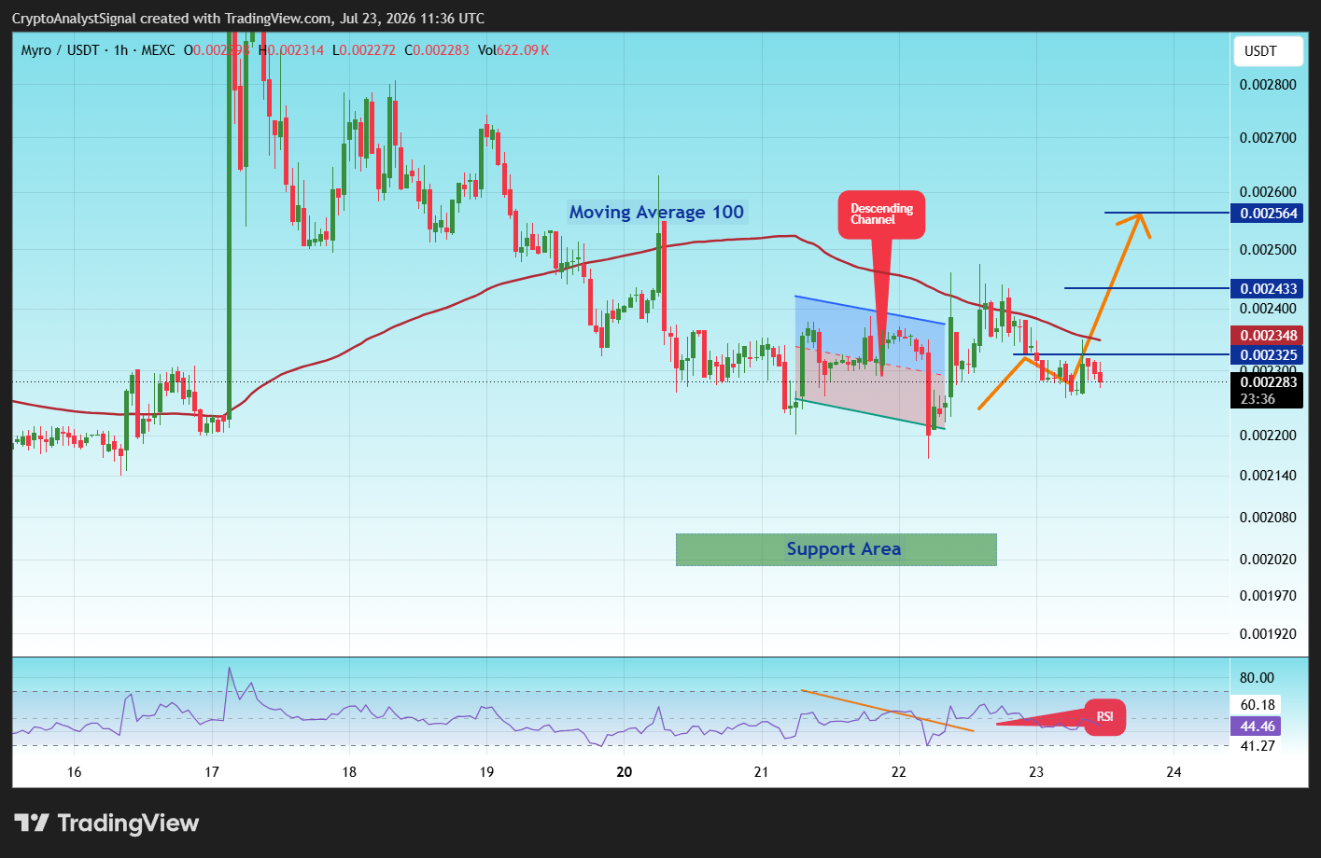
Task: Click the 0.002433 blue price tag
Action: click(1268, 289)
